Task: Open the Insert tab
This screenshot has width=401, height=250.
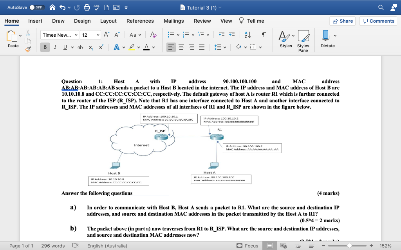Action: tap(35, 21)
